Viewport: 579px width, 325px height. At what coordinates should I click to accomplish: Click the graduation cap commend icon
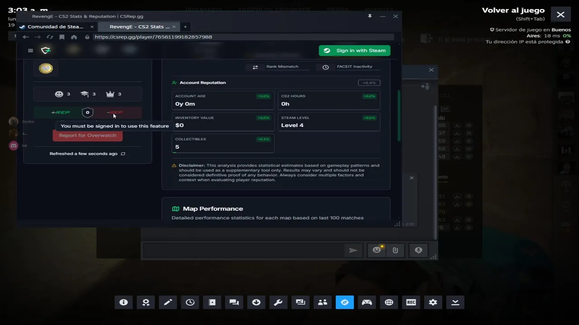[85, 94]
